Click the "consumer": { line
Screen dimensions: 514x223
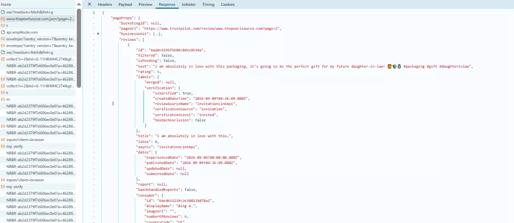pos(149,195)
